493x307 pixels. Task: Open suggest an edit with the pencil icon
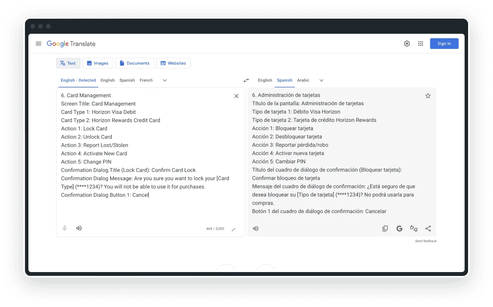tap(234, 229)
